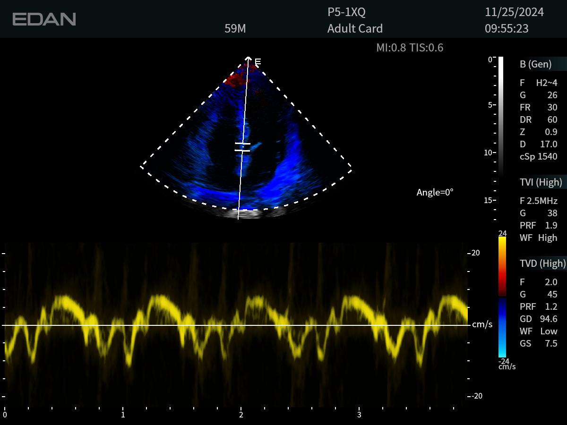Select the B (Gen) parameter header
Screen dimensions: 567x425
[x=535, y=65]
